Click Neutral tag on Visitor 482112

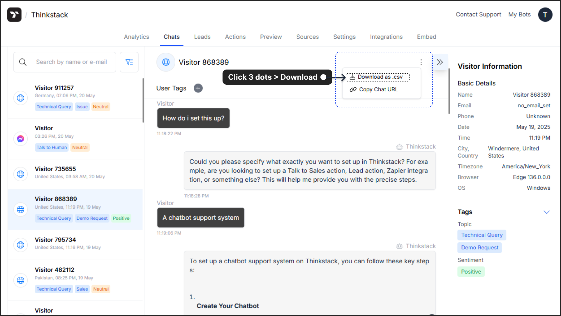[101, 289]
